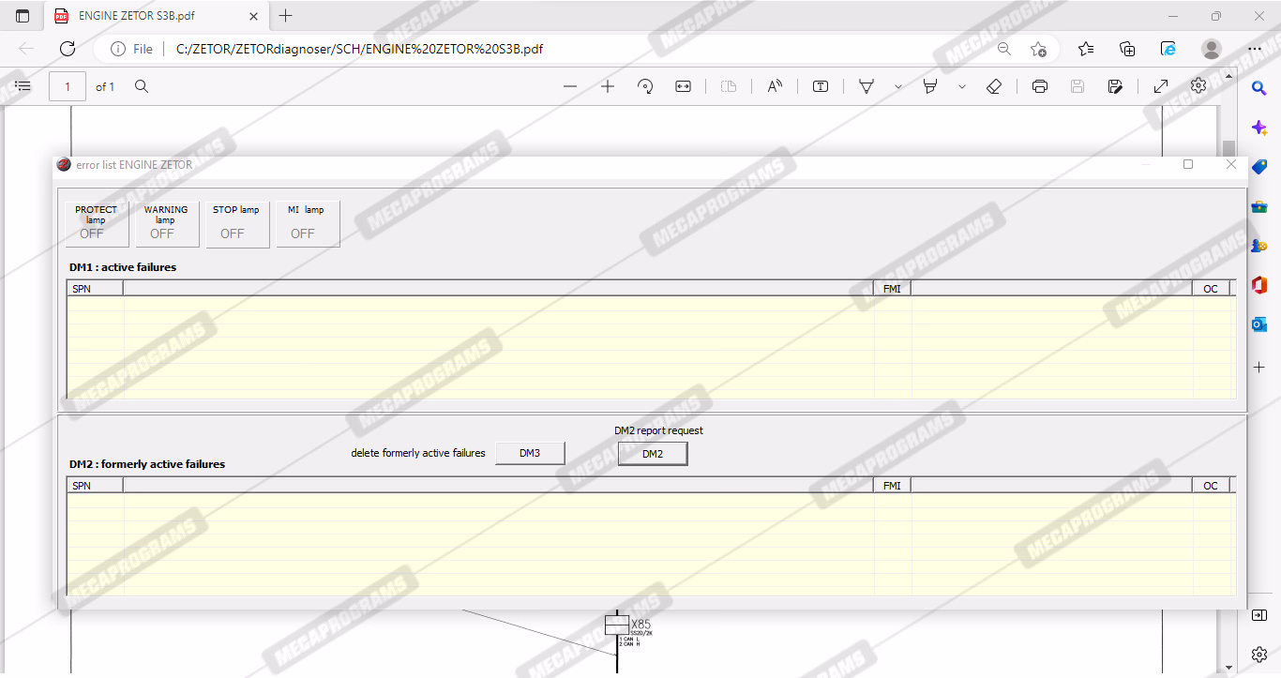1281x678 pixels.
Task: Click the MI lamp indicator
Action: pos(308,223)
